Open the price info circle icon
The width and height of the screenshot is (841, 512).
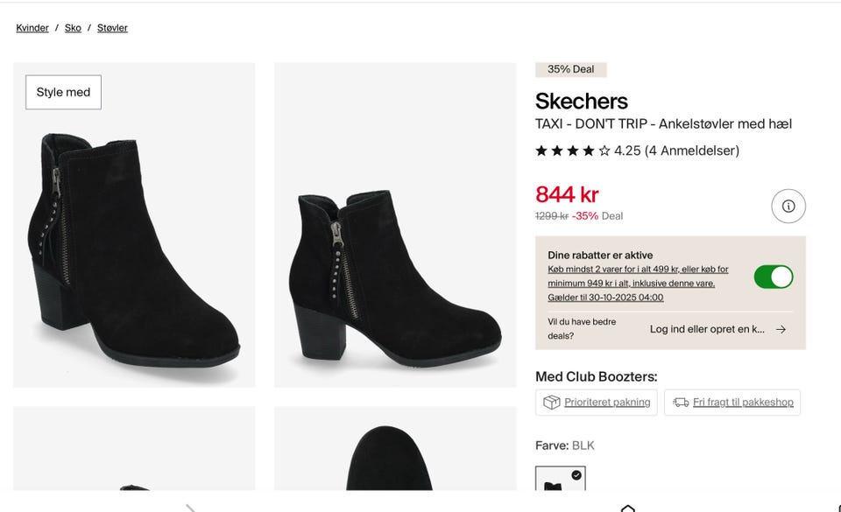click(x=788, y=207)
